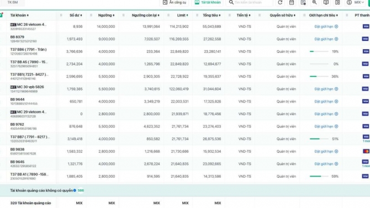Image resolution: width=370 pixels, height=208 pixels.
Task: Click the 0% spending bar for T37 BB A5
Action: pos(319,64)
